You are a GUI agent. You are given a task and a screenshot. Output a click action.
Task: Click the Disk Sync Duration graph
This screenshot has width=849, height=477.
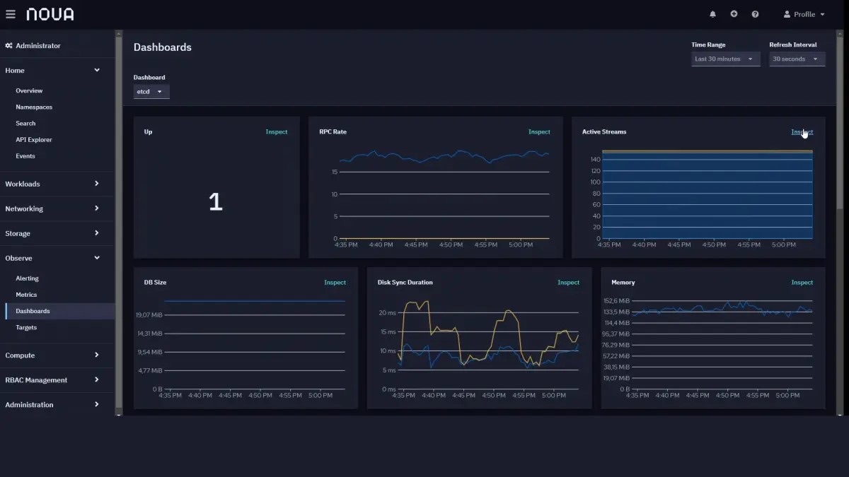pos(487,344)
